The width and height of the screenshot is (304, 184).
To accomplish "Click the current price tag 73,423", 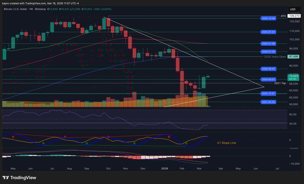I will click(293, 77).
